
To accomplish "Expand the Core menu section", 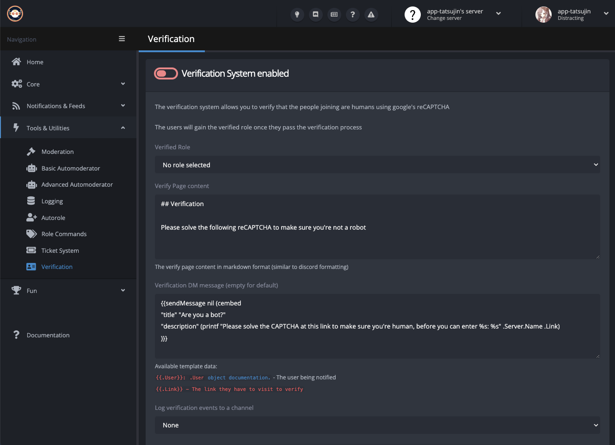I will tap(68, 84).
